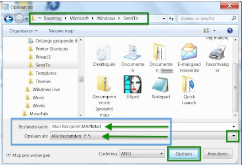The image size is (242, 165).
Task: Click the SendTo breadcrumb segment
Action: pyautogui.click(x=131, y=18)
